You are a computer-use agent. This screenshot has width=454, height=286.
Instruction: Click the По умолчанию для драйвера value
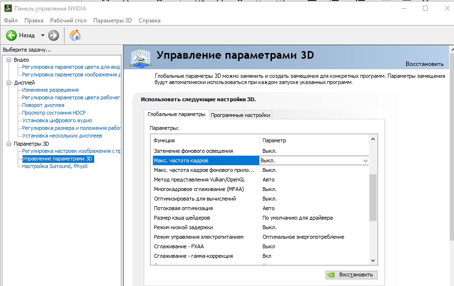[297, 218]
